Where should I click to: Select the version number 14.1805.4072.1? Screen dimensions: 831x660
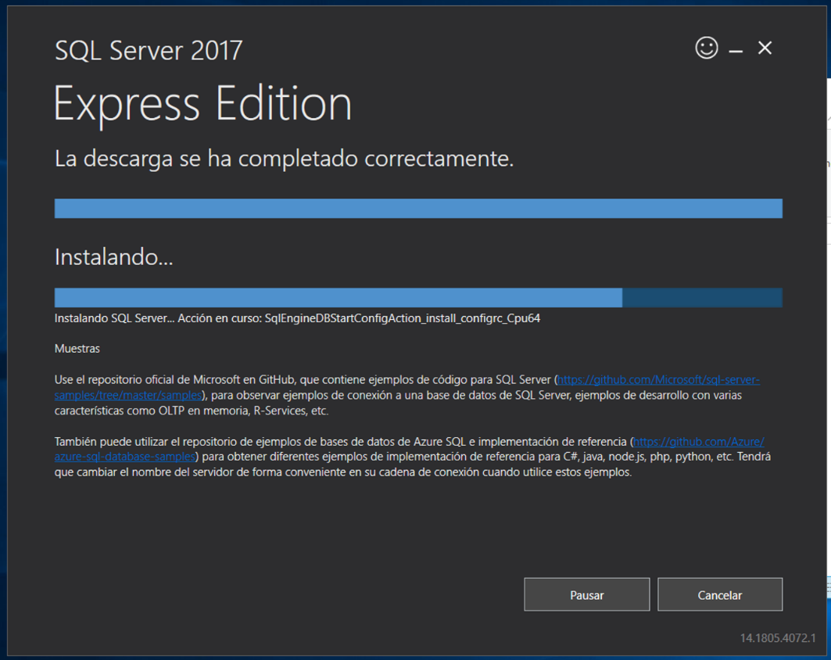(762, 637)
